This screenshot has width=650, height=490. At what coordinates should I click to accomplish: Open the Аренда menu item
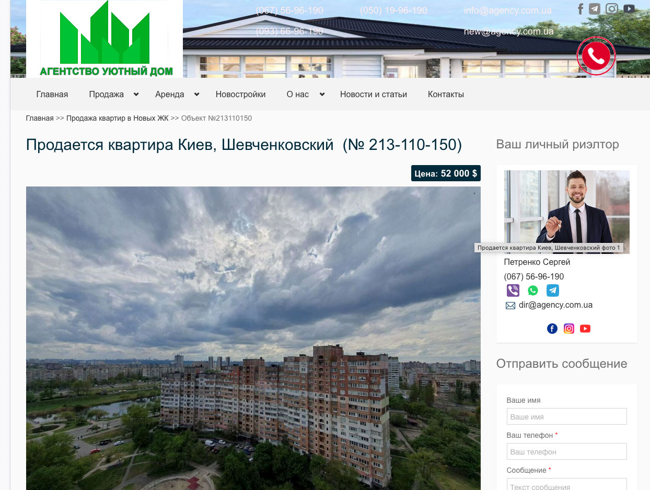[170, 95]
